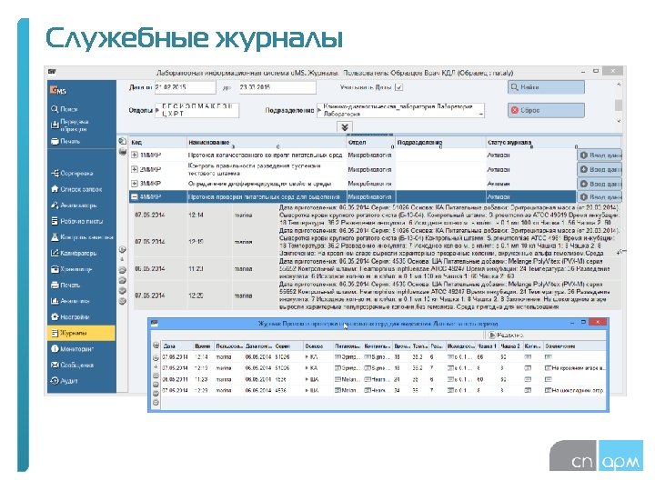Collapse journal row 4МИКР
Screen dimensions: 655x491
click(x=135, y=196)
